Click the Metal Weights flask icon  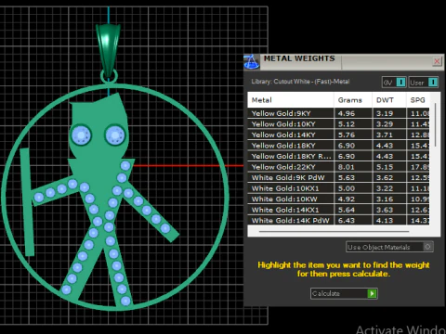(251, 61)
